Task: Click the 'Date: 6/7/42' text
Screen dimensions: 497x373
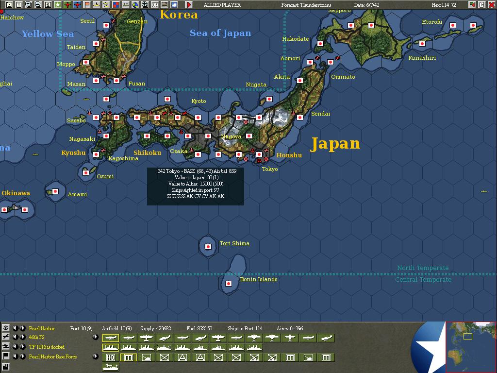Action: 366,5
